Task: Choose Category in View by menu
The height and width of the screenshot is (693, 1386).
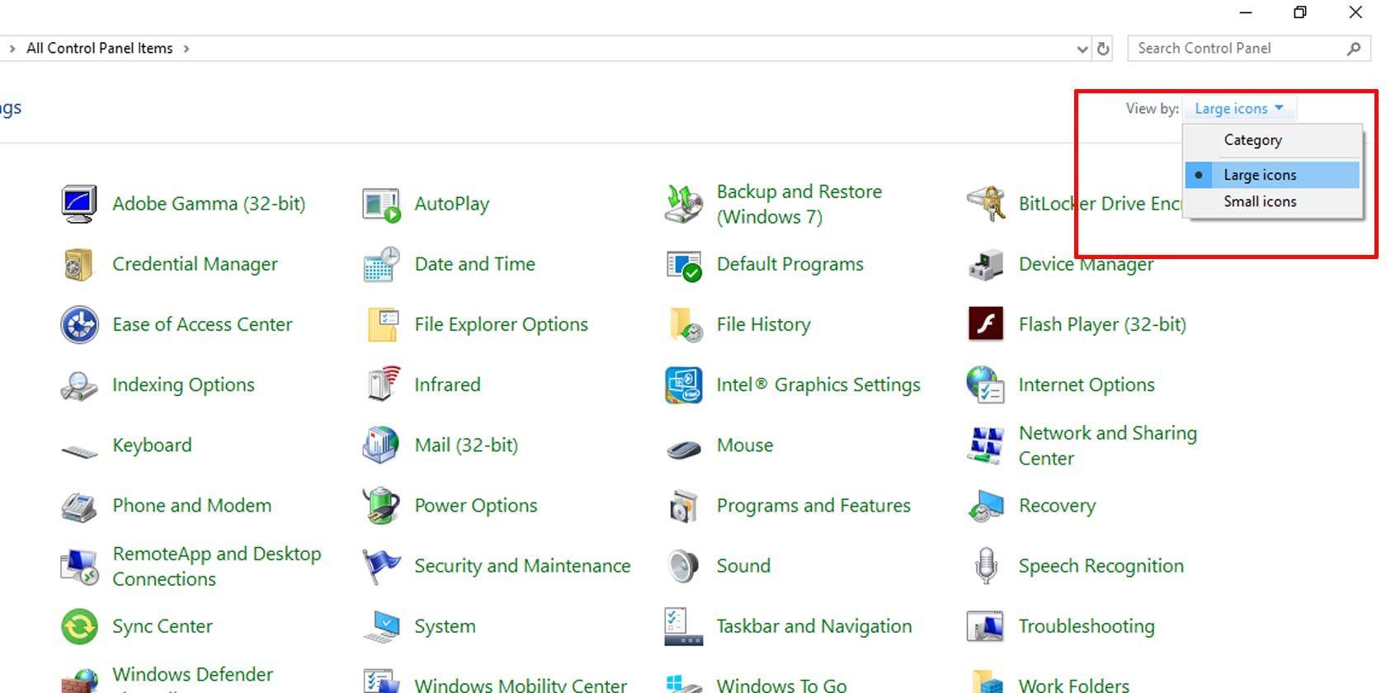Action: point(1252,140)
